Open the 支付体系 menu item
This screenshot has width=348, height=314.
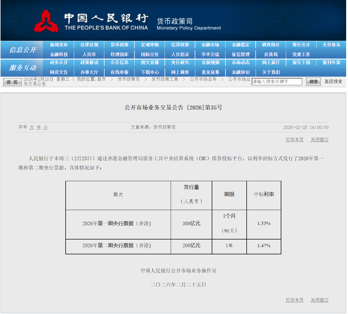click(331, 45)
